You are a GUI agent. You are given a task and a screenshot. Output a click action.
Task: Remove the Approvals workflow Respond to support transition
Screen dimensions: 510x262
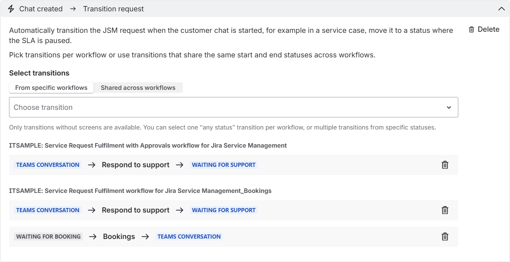point(445,165)
